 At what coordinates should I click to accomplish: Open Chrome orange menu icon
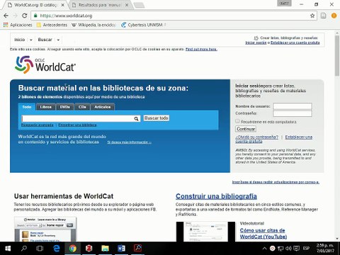(334, 16)
